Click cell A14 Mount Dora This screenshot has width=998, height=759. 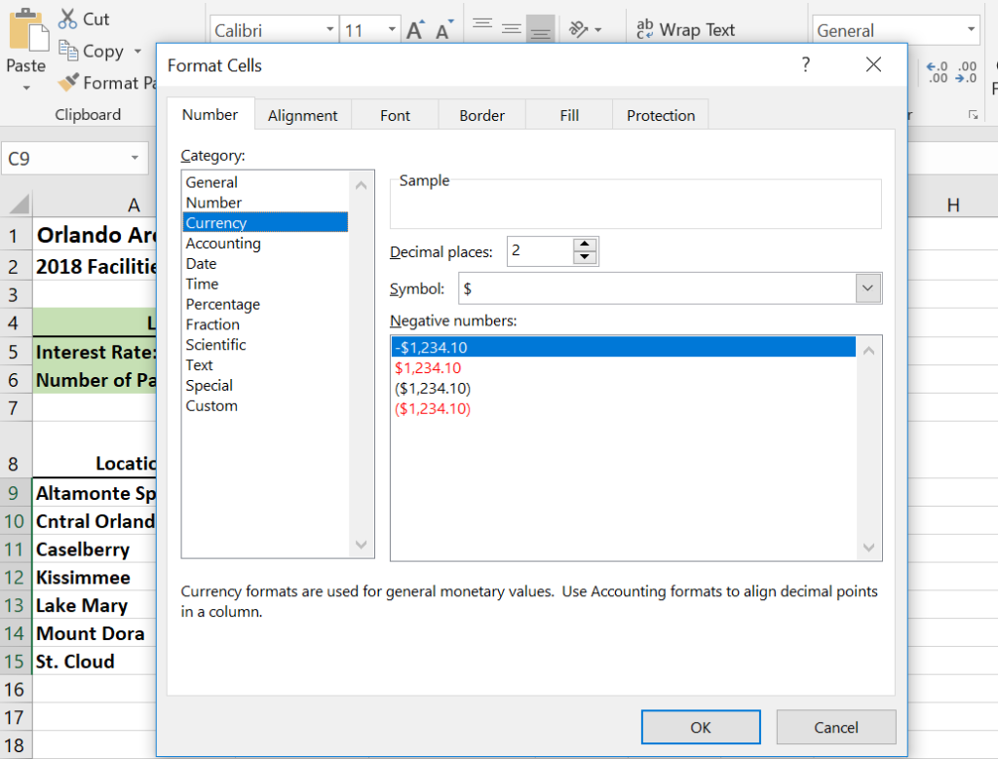tap(95, 633)
